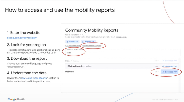Image resolution: width=184 pixels, height=102 pixels.
Task: Open the CSV documentation link
Action: tap(73, 45)
